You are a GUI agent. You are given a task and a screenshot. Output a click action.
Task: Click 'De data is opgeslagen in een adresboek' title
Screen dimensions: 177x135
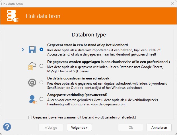coord(78,78)
